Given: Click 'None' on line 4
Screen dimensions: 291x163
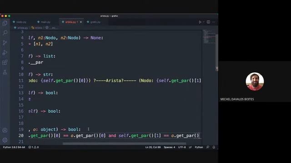Looking at the screenshot, I should (x=95, y=38).
